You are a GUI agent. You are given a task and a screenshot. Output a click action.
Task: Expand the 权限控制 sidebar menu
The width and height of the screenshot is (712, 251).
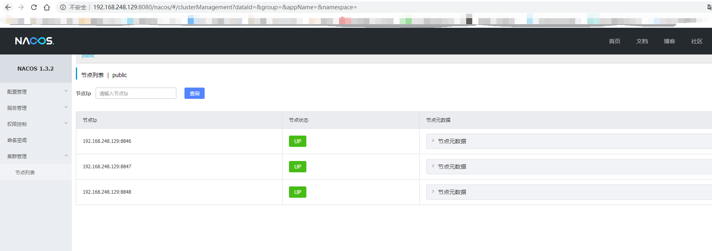(x=36, y=124)
